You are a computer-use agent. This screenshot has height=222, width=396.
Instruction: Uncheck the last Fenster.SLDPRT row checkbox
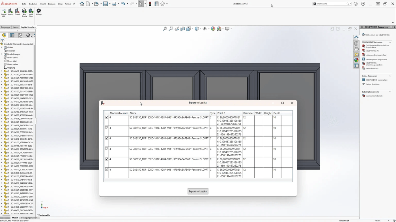click(x=107, y=169)
